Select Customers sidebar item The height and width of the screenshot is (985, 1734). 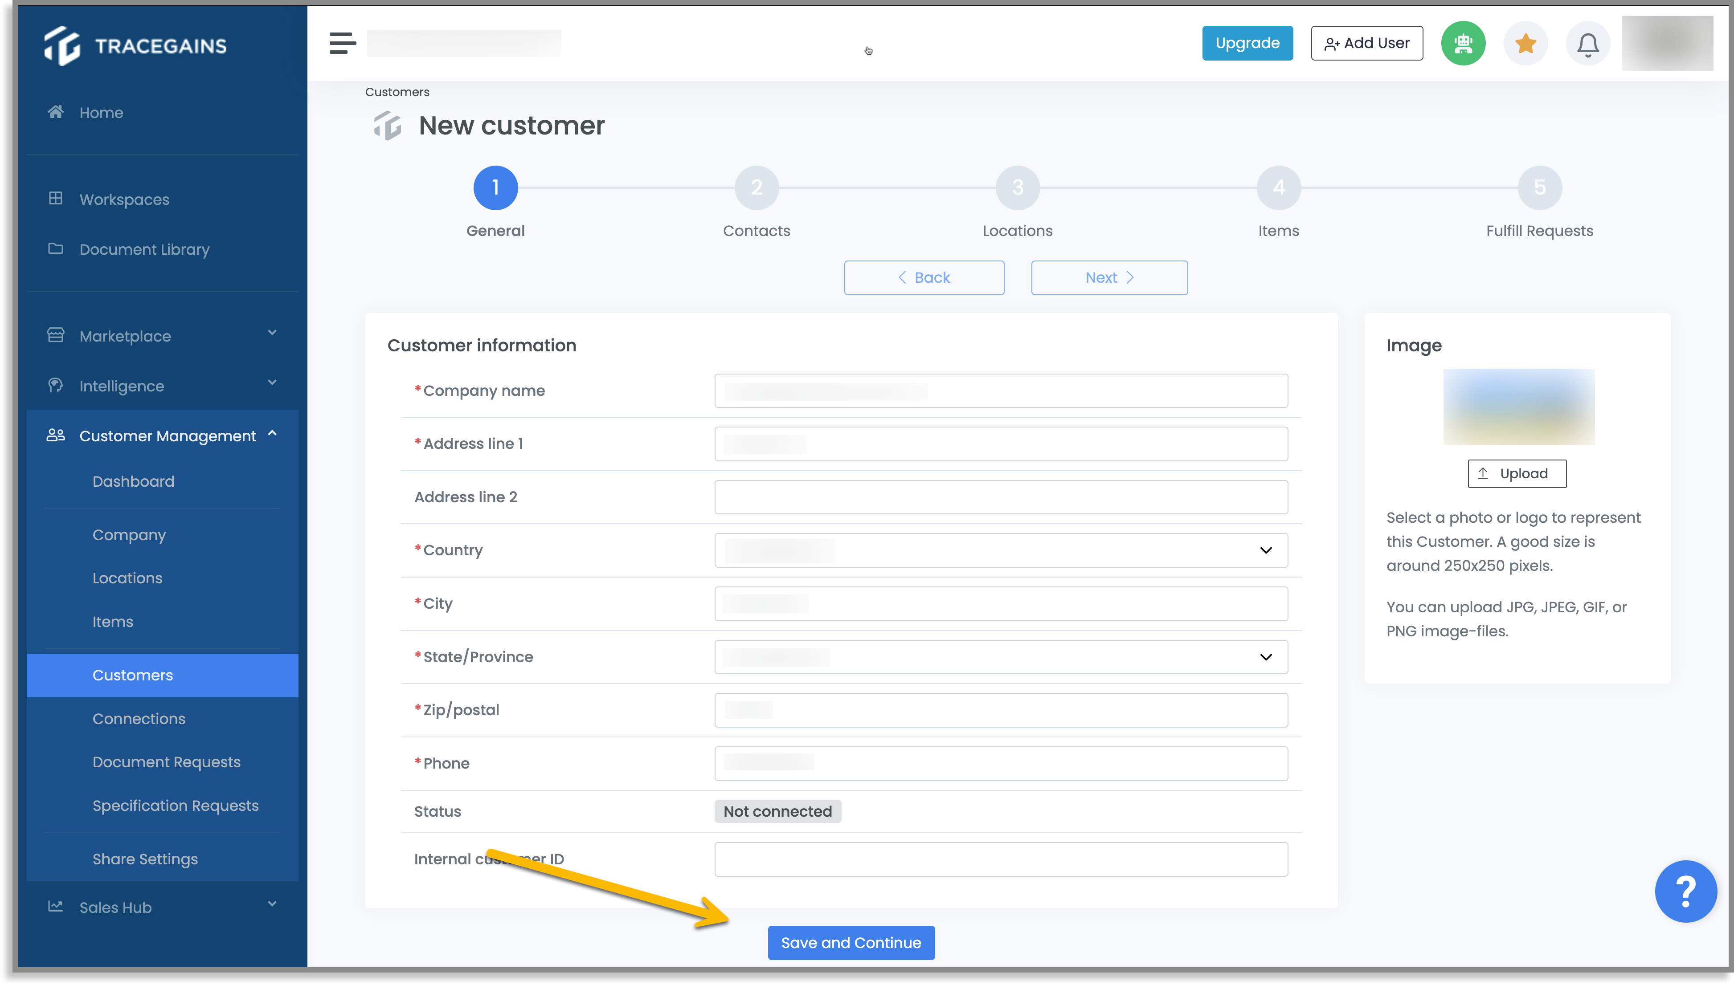pos(163,675)
